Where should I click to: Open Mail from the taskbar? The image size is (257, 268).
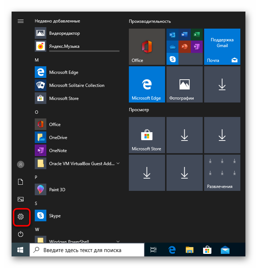225,250
